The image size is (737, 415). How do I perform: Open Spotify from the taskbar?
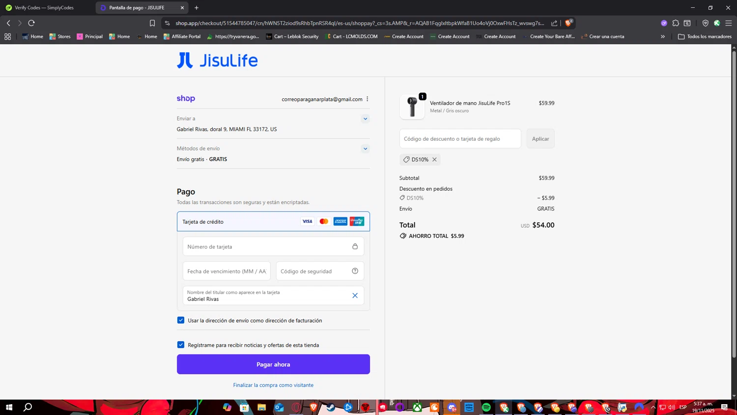[x=486, y=407]
